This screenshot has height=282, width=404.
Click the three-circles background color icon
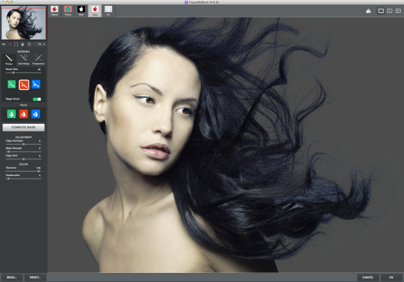pos(369,11)
